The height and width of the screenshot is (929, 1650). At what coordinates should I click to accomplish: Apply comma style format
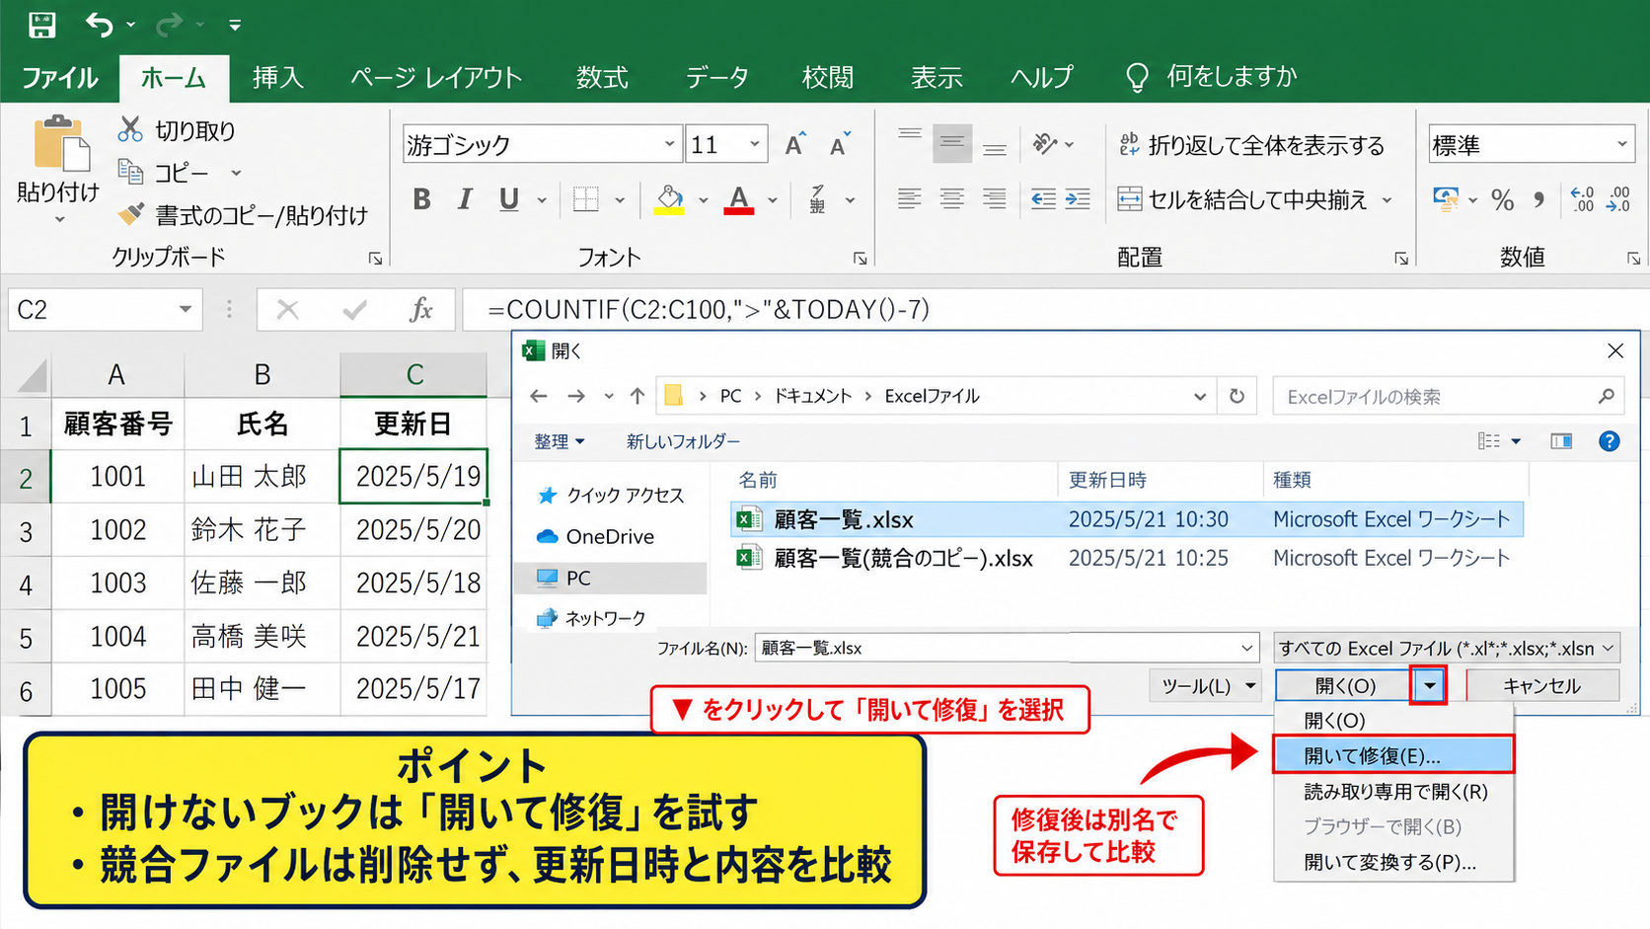pyautogui.click(x=1538, y=199)
